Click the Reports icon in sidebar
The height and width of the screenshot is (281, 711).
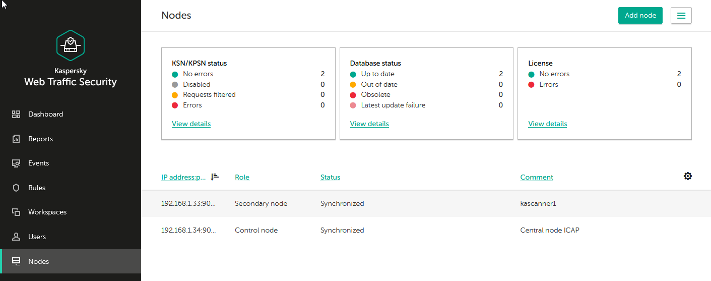tap(16, 139)
